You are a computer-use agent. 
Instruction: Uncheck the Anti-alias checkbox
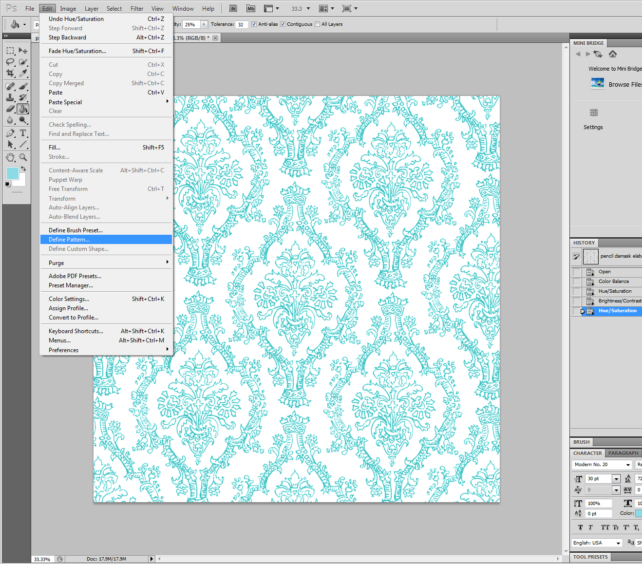(254, 24)
